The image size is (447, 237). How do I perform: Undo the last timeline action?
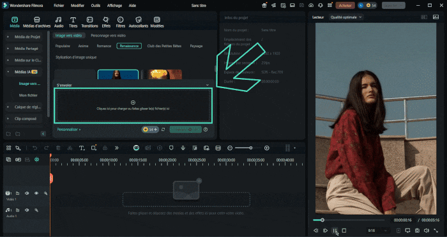pyautogui.click(x=34, y=148)
